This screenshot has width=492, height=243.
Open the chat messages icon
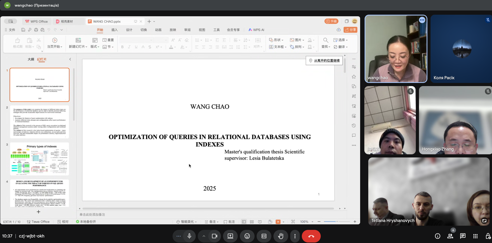(463, 236)
